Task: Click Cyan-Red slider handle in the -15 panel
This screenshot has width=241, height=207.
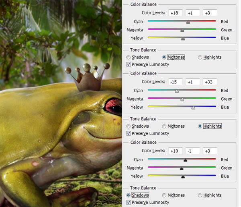Action: pos(177,91)
